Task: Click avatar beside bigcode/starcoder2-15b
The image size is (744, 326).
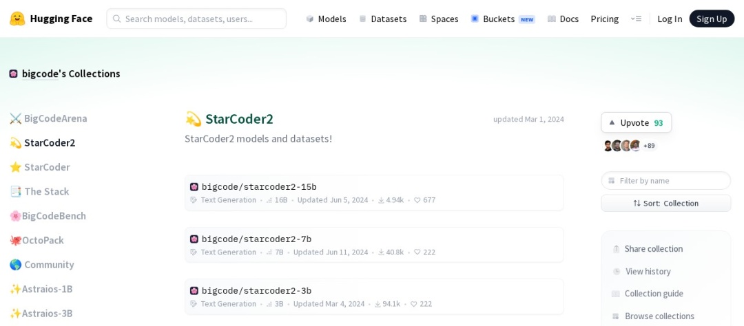Action: 194,186
